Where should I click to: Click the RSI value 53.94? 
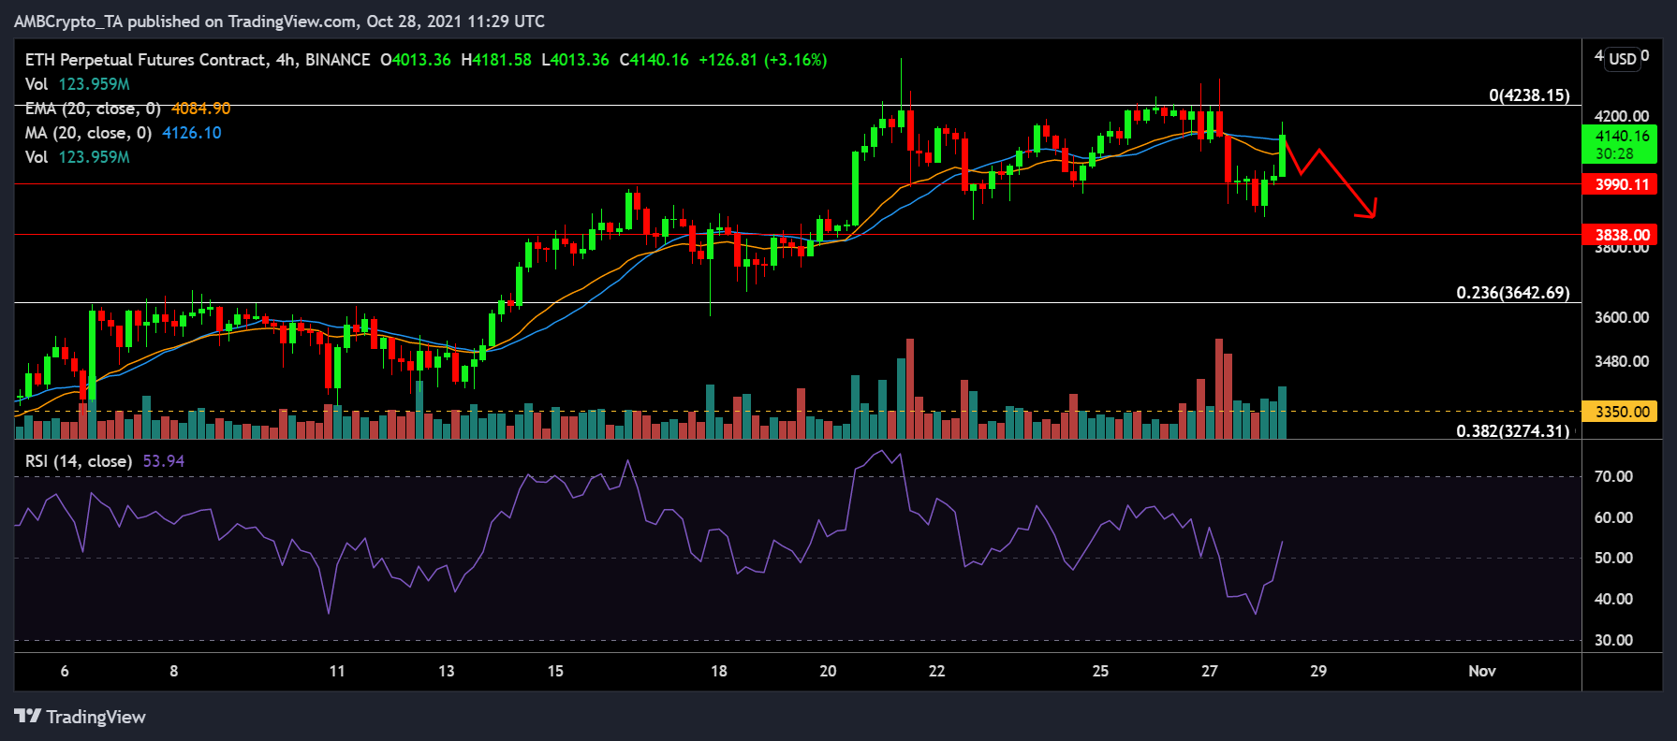[164, 461]
